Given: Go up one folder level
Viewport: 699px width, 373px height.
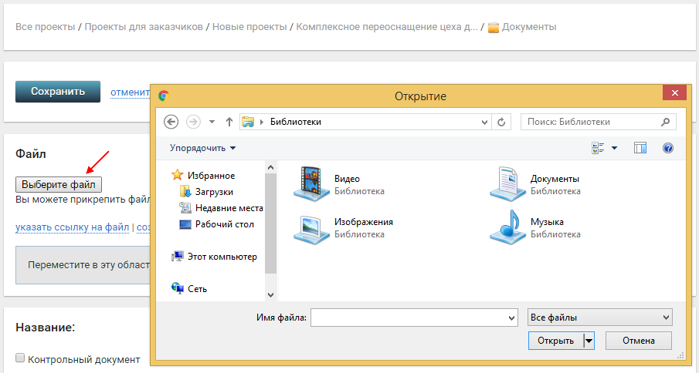Looking at the screenshot, I should click(x=229, y=122).
